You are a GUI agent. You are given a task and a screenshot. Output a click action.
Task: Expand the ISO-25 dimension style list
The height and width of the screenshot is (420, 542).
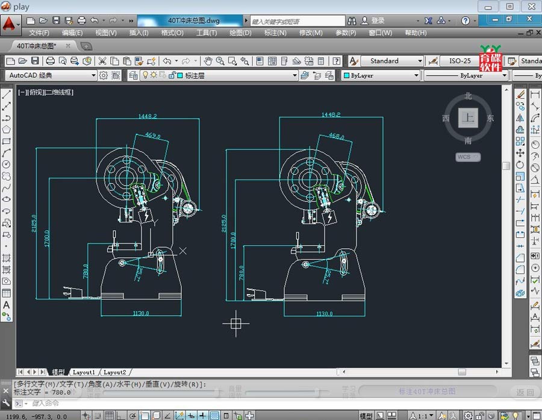[x=462, y=61]
